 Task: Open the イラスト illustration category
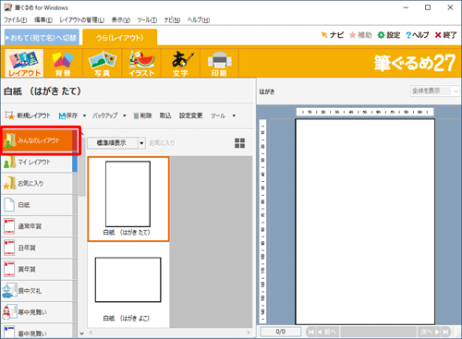click(141, 63)
